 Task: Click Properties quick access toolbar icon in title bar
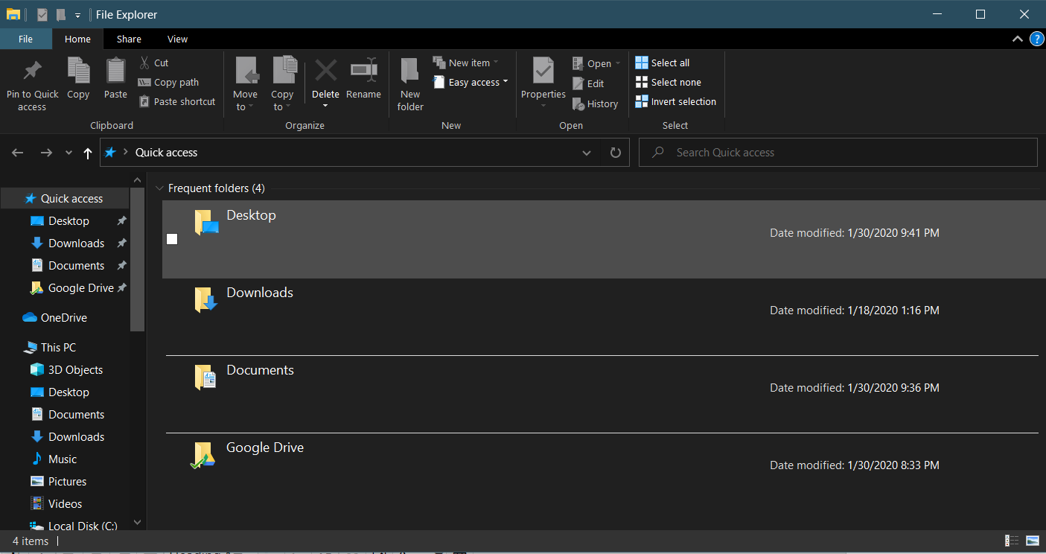point(42,14)
